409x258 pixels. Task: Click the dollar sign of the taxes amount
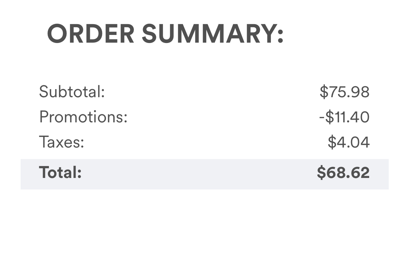pyautogui.click(x=332, y=142)
